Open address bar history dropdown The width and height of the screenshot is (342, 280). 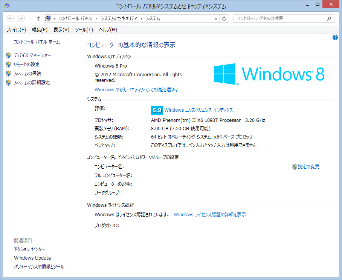click(216, 18)
